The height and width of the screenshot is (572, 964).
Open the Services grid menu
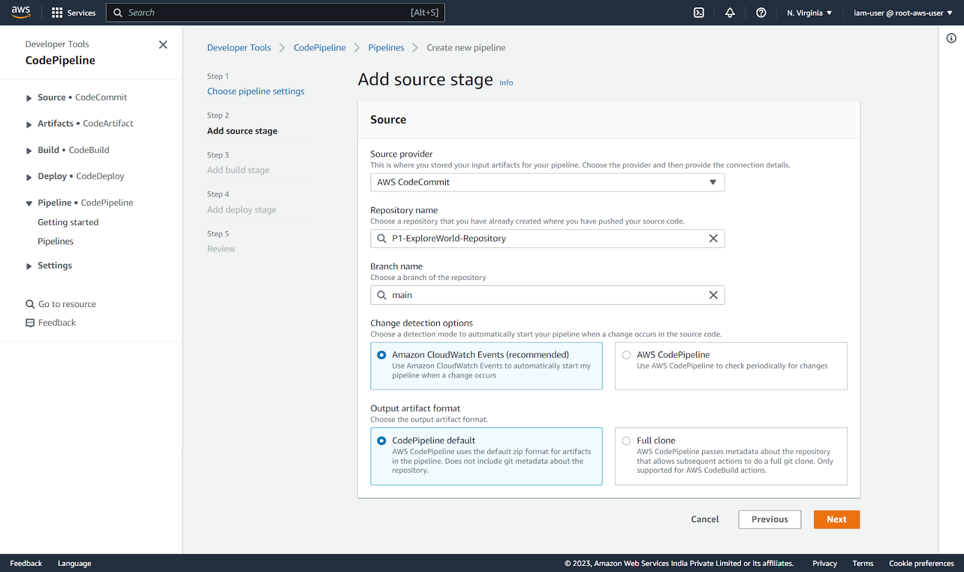click(x=74, y=13)
